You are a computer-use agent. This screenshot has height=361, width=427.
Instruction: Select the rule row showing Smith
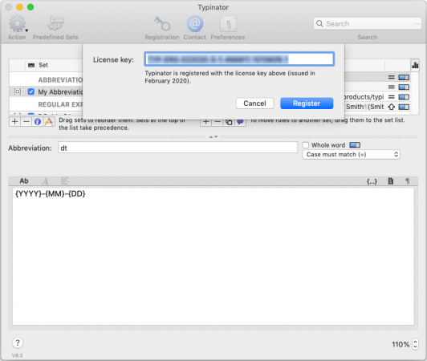pos(377,107)
